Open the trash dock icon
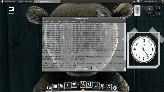164x92 pixels. pyautogui.click(x=102, y=86)
